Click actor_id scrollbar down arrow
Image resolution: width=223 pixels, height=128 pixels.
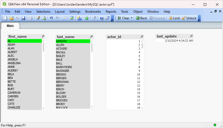tap(142, 108)
